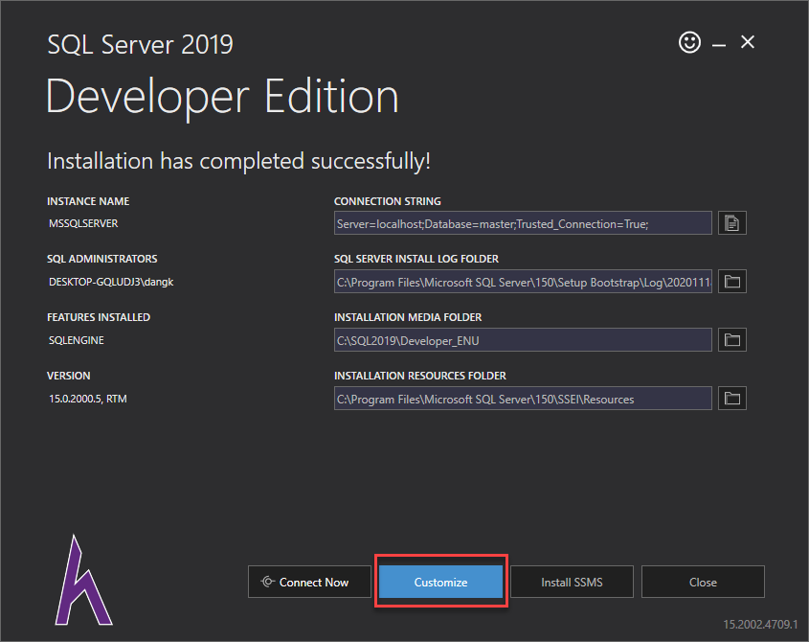Click the INSTANCE NAME label

pos(88,201)
